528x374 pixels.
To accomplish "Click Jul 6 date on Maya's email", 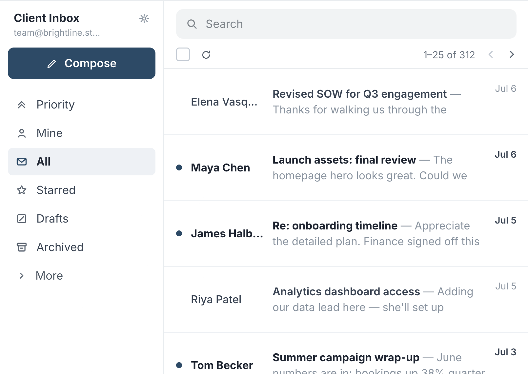I will (x=505, y=154).
